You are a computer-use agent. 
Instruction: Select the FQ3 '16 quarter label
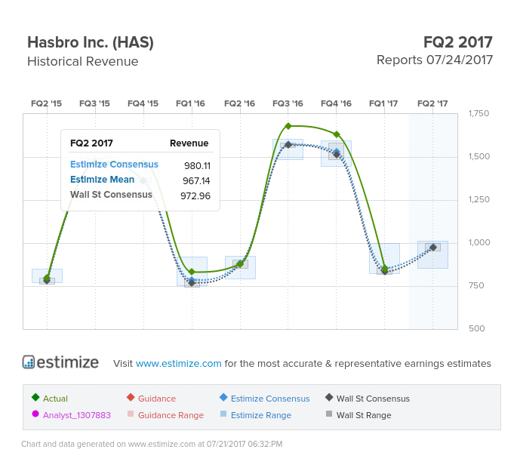point(288,103)
